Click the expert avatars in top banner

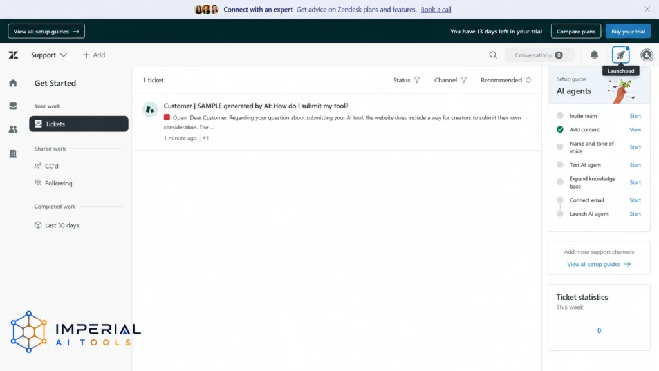tap(207, 9)
